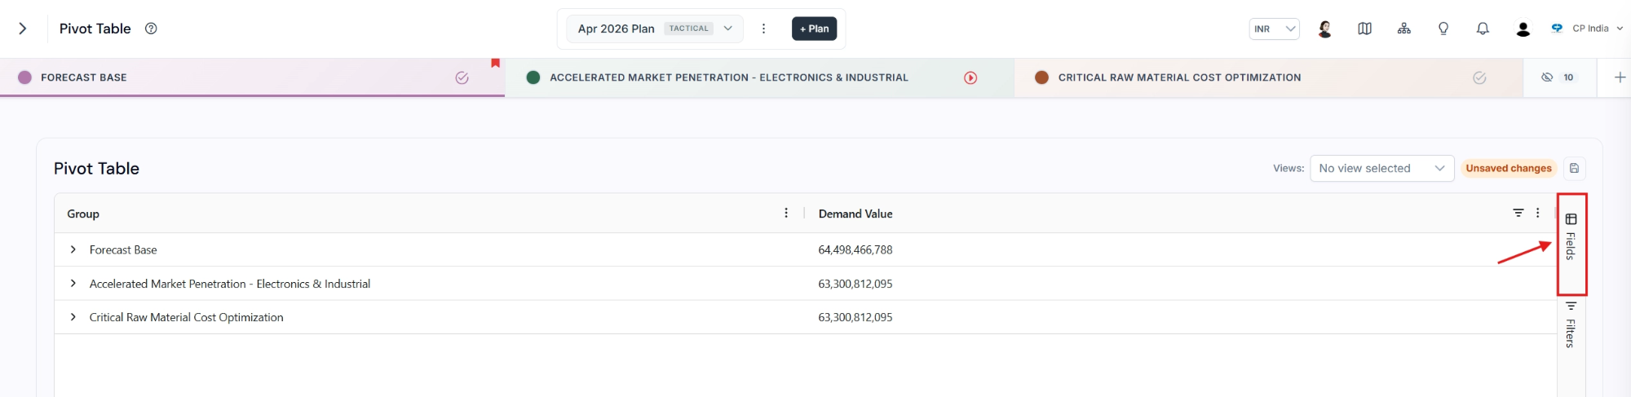Click Critical Raw Material brown color dot
Image resolution: width=1631 pixels, height=397 pixels.
click(x=1041, y=77)
